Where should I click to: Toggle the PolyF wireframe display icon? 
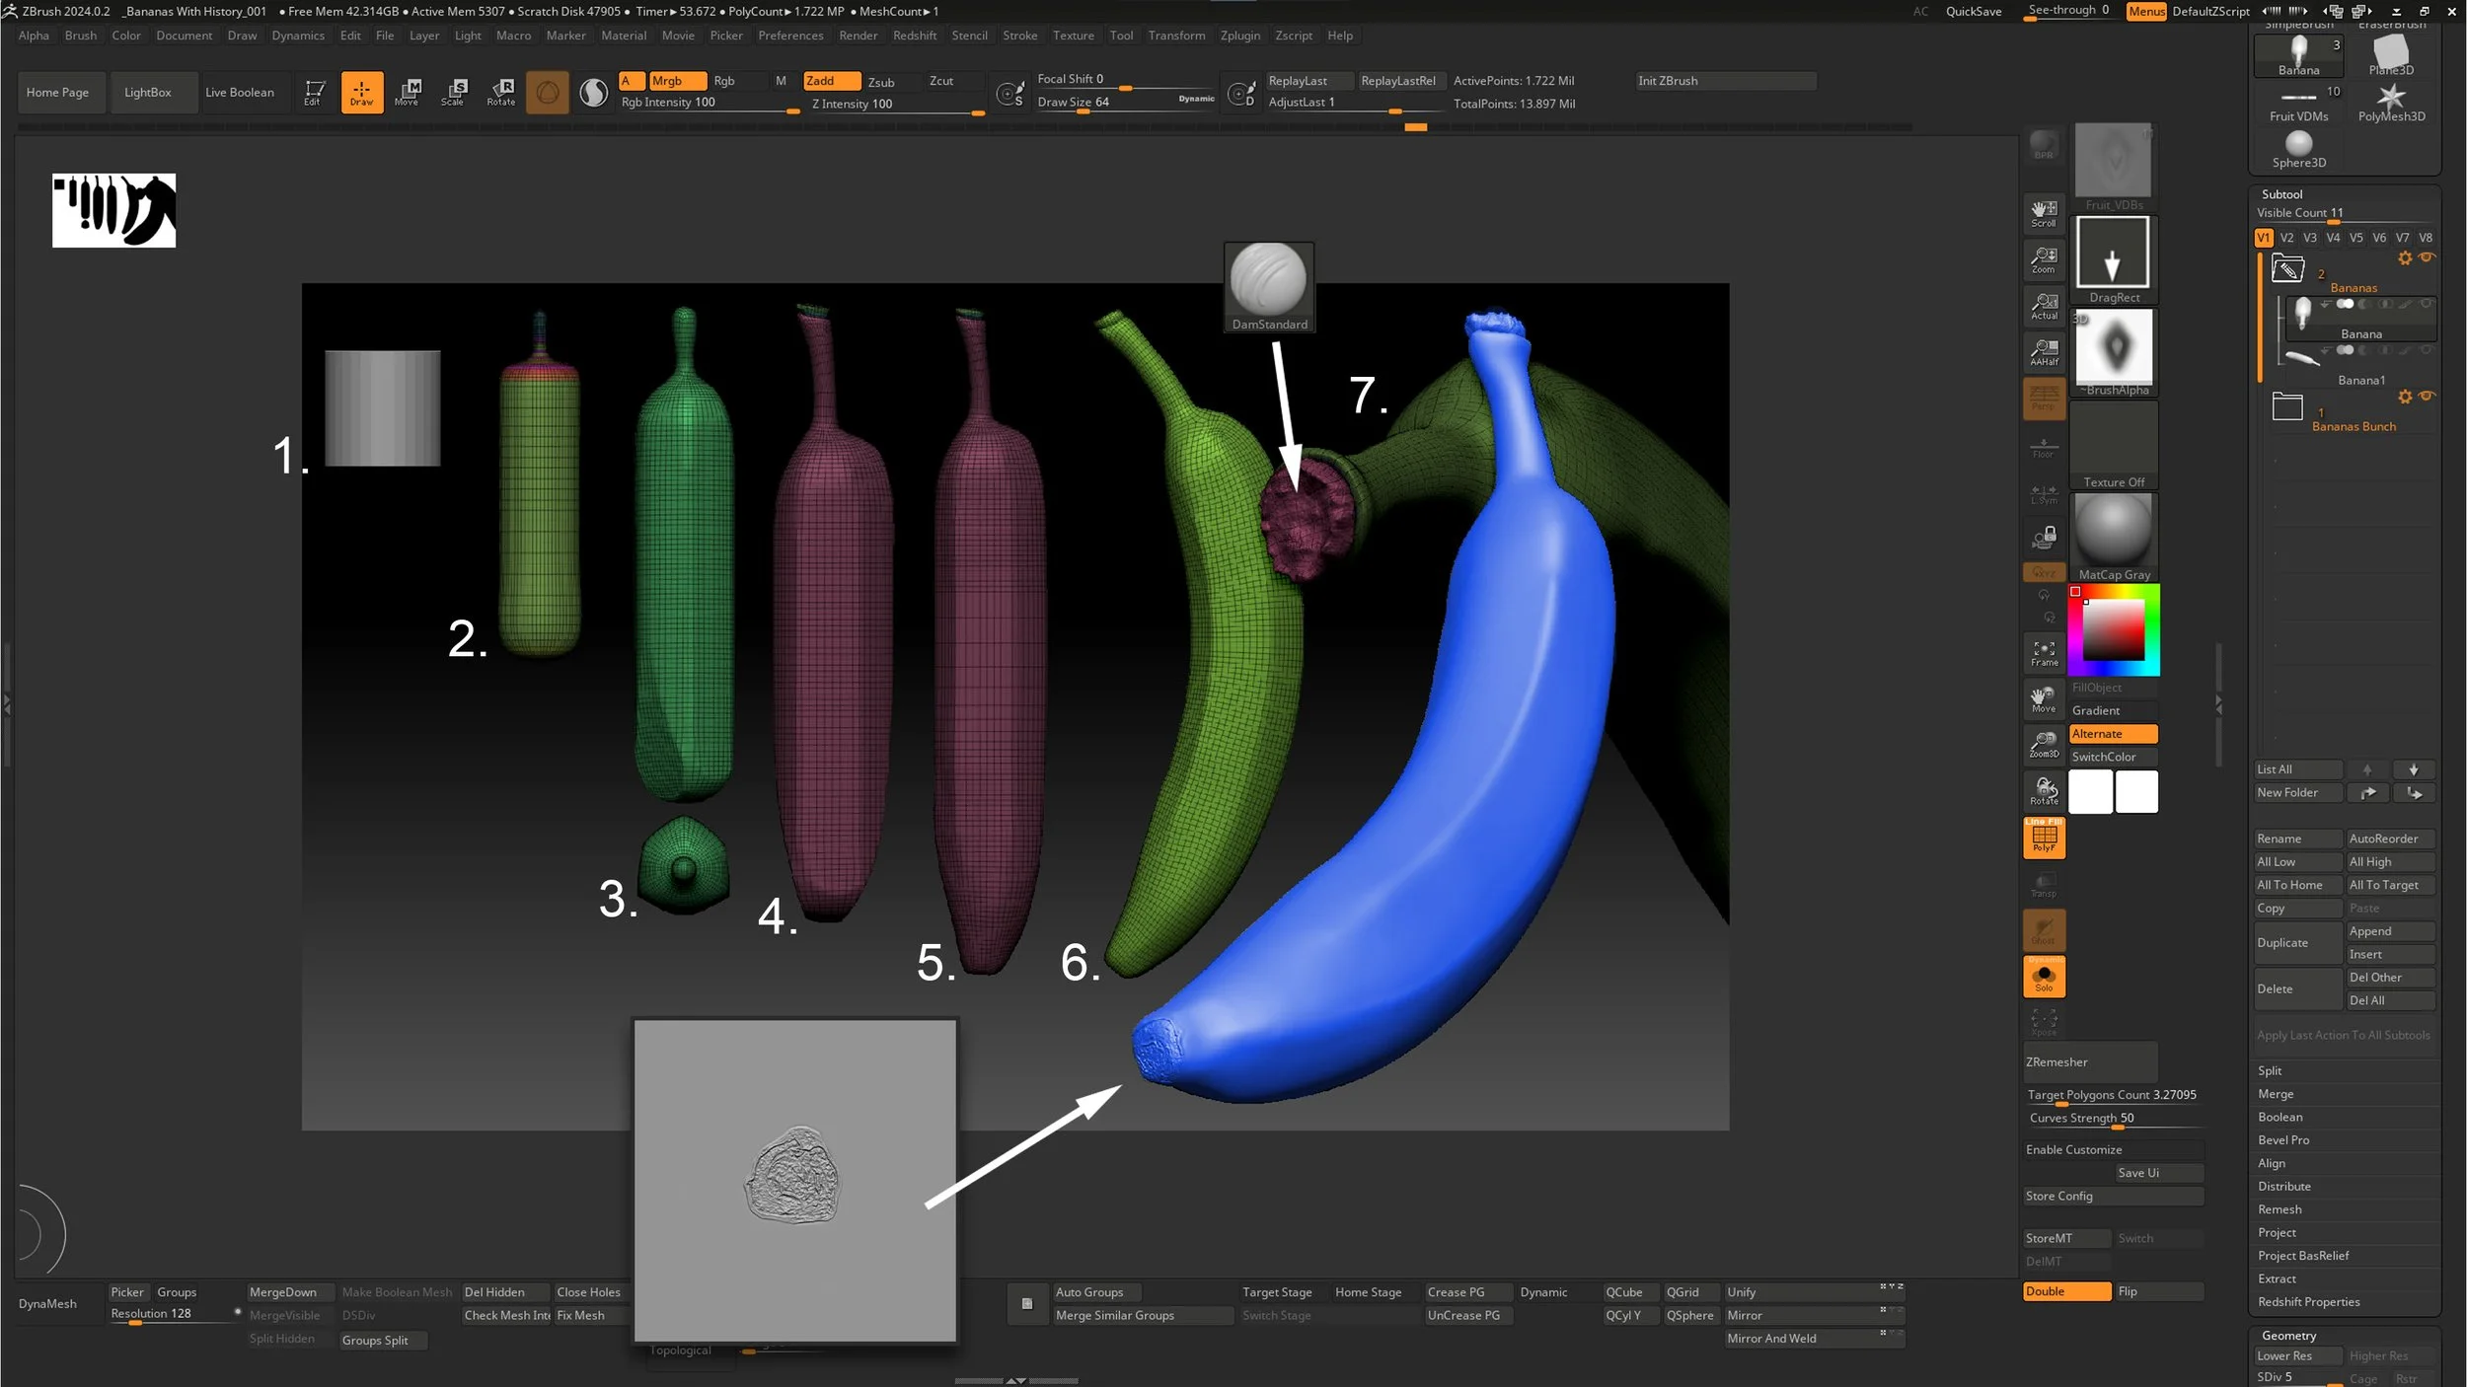pos(2044,839)
